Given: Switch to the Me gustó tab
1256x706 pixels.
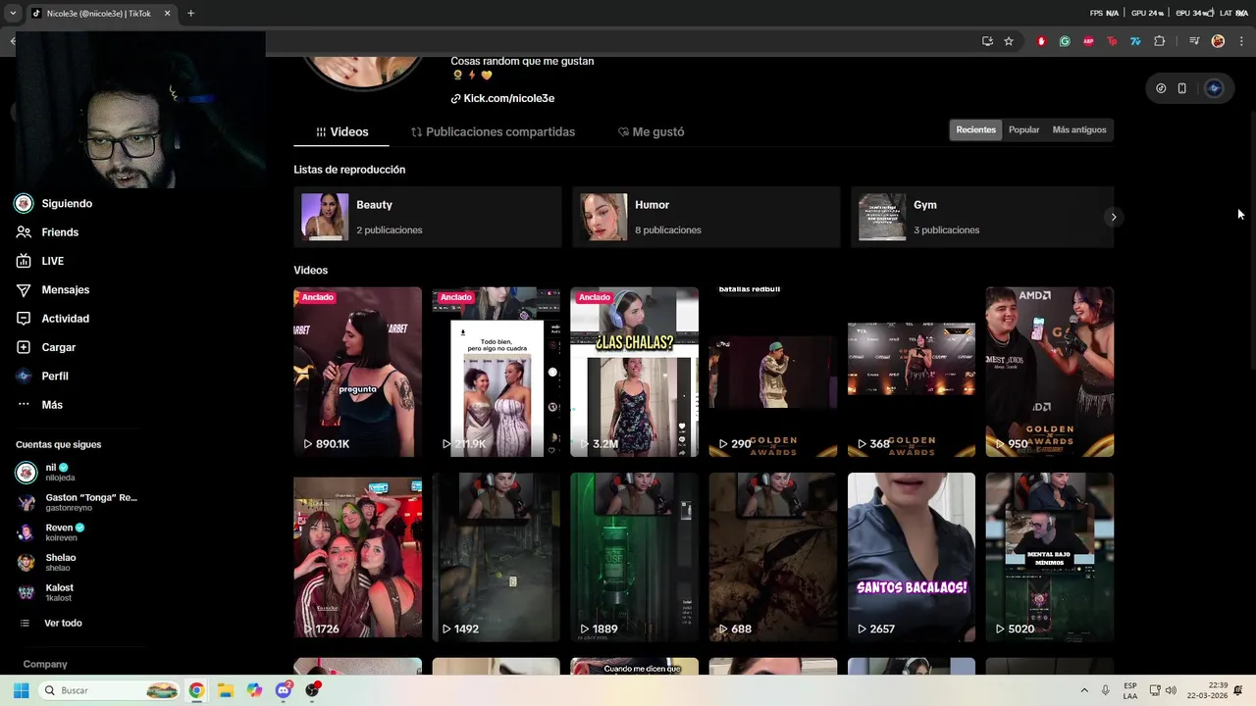Looking at the screenshot, I should tap(651, 131).
